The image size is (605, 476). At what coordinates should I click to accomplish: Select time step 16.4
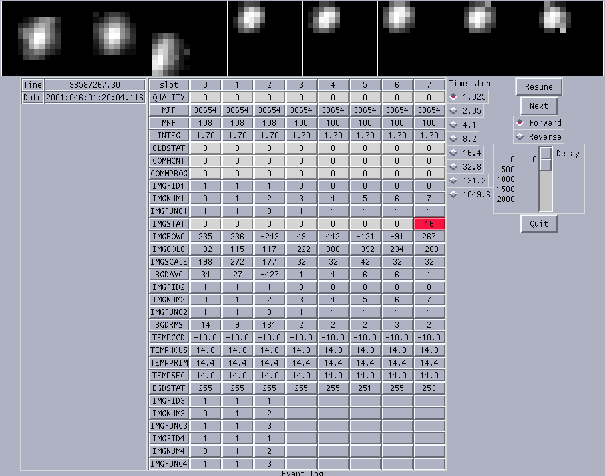point(465,152)
